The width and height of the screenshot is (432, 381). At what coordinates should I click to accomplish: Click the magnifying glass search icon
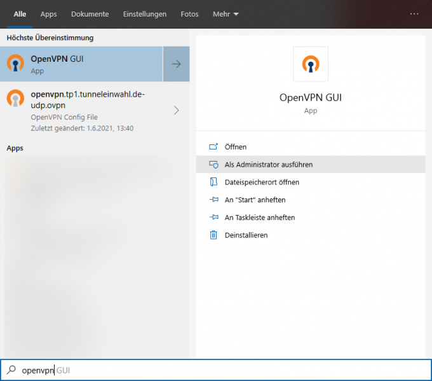coord(11,370)
